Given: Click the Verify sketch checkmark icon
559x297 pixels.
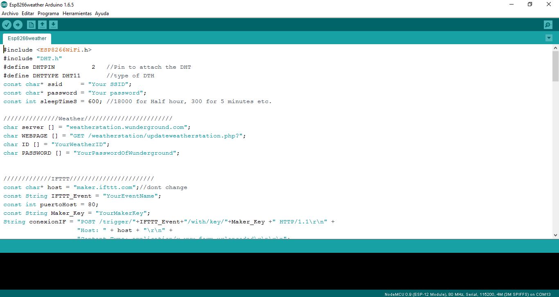Looking at the screenshot, I should [x=7, y=25].
